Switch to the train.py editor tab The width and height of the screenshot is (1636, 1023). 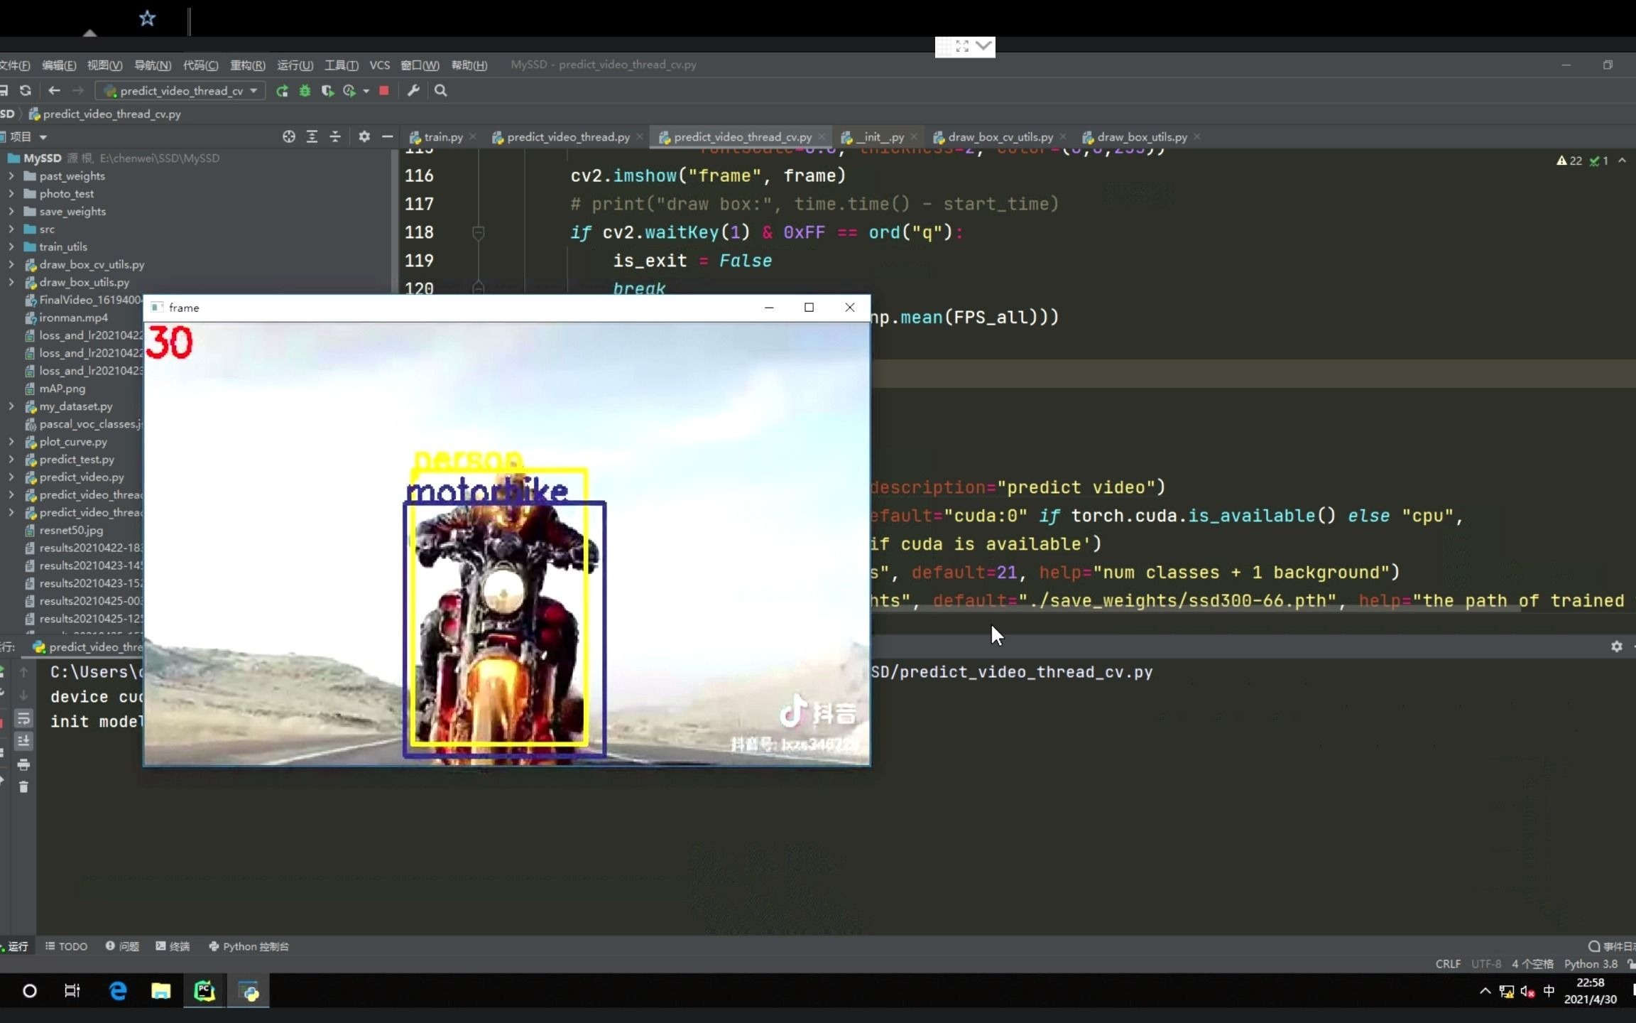click(442, 137)
